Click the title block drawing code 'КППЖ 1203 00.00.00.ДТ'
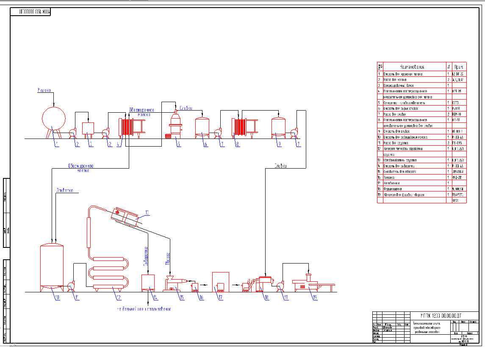The image size is (485, 347). [441, 316]
